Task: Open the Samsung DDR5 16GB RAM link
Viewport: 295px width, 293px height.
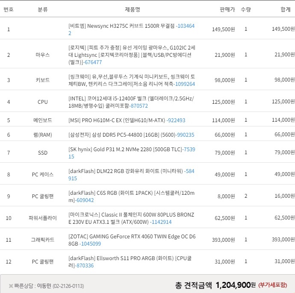Action: coord(131,135)
